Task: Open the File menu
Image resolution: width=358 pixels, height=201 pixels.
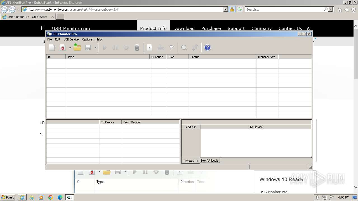Action: coord(50,39)
